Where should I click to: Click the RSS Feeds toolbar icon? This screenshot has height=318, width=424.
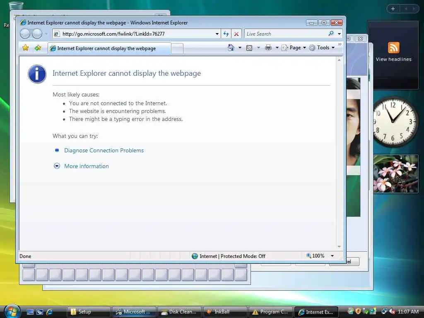coord(249,48)
